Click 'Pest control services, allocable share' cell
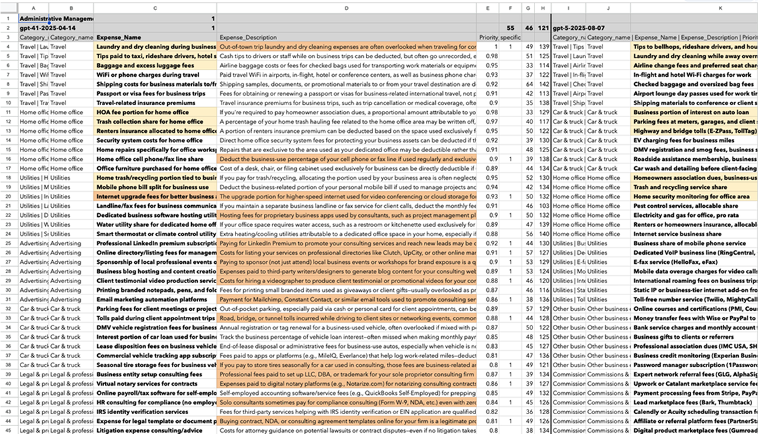Screen dimensions: 758x434 [695, 206]
